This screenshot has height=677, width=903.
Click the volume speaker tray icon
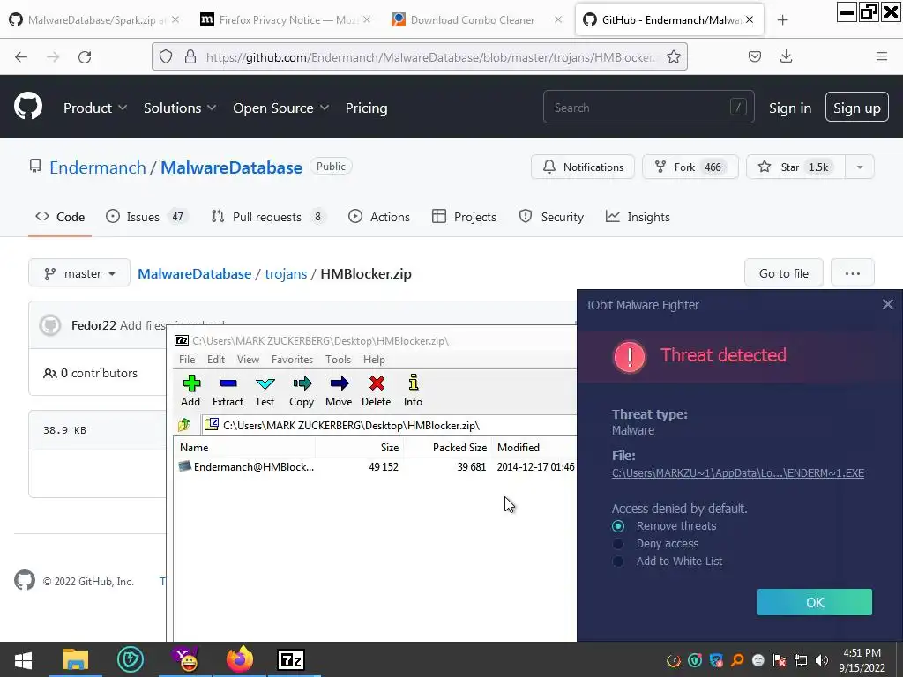pos(823,660)
